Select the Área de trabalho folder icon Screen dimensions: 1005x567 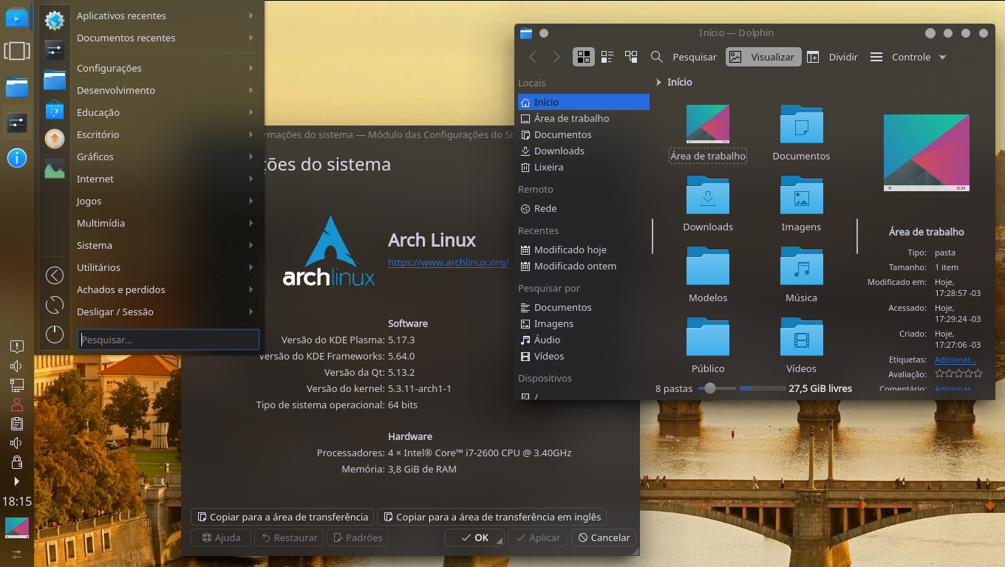click(708, 123)
